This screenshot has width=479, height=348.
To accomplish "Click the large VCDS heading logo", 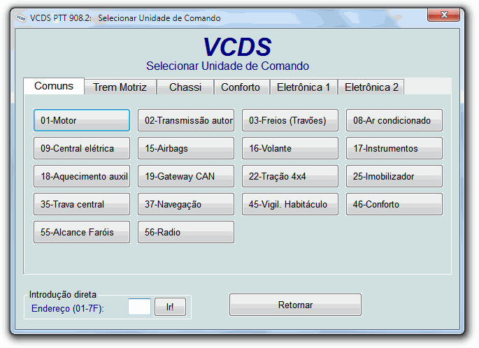I will tap(237, 47).
